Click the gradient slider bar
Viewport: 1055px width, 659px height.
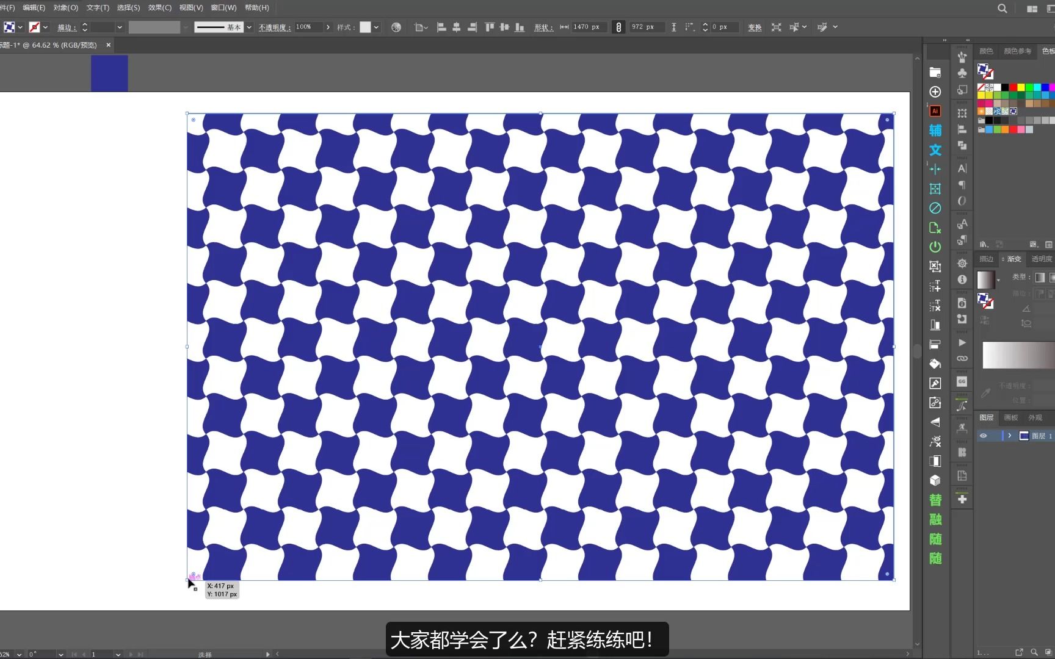point(1018,355)
